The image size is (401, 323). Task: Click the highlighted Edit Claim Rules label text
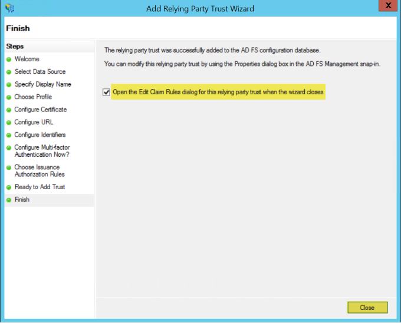coord(218,92)
